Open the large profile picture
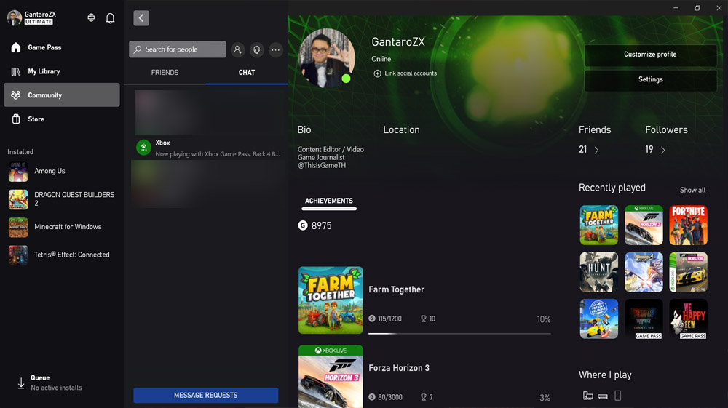Viewport: 728px width, 408px height. click(x=327, y=58)
